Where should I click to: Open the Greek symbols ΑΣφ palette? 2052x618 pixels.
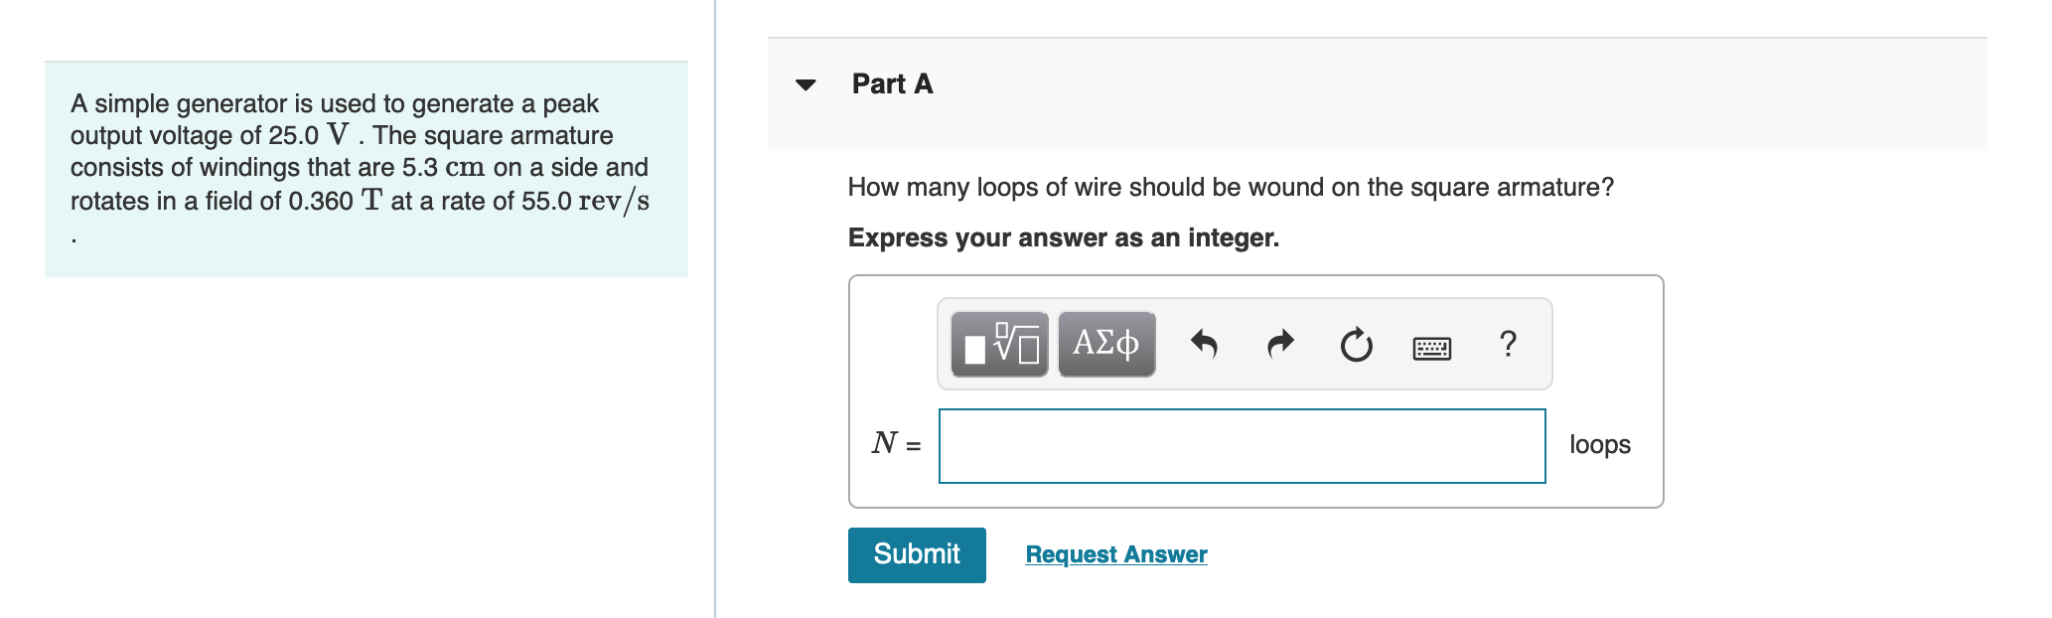click(1106, 344)
